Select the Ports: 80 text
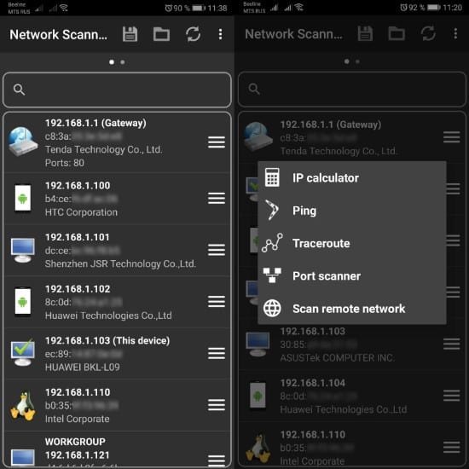Screen dimensions: 469x469 coord(64,163)
